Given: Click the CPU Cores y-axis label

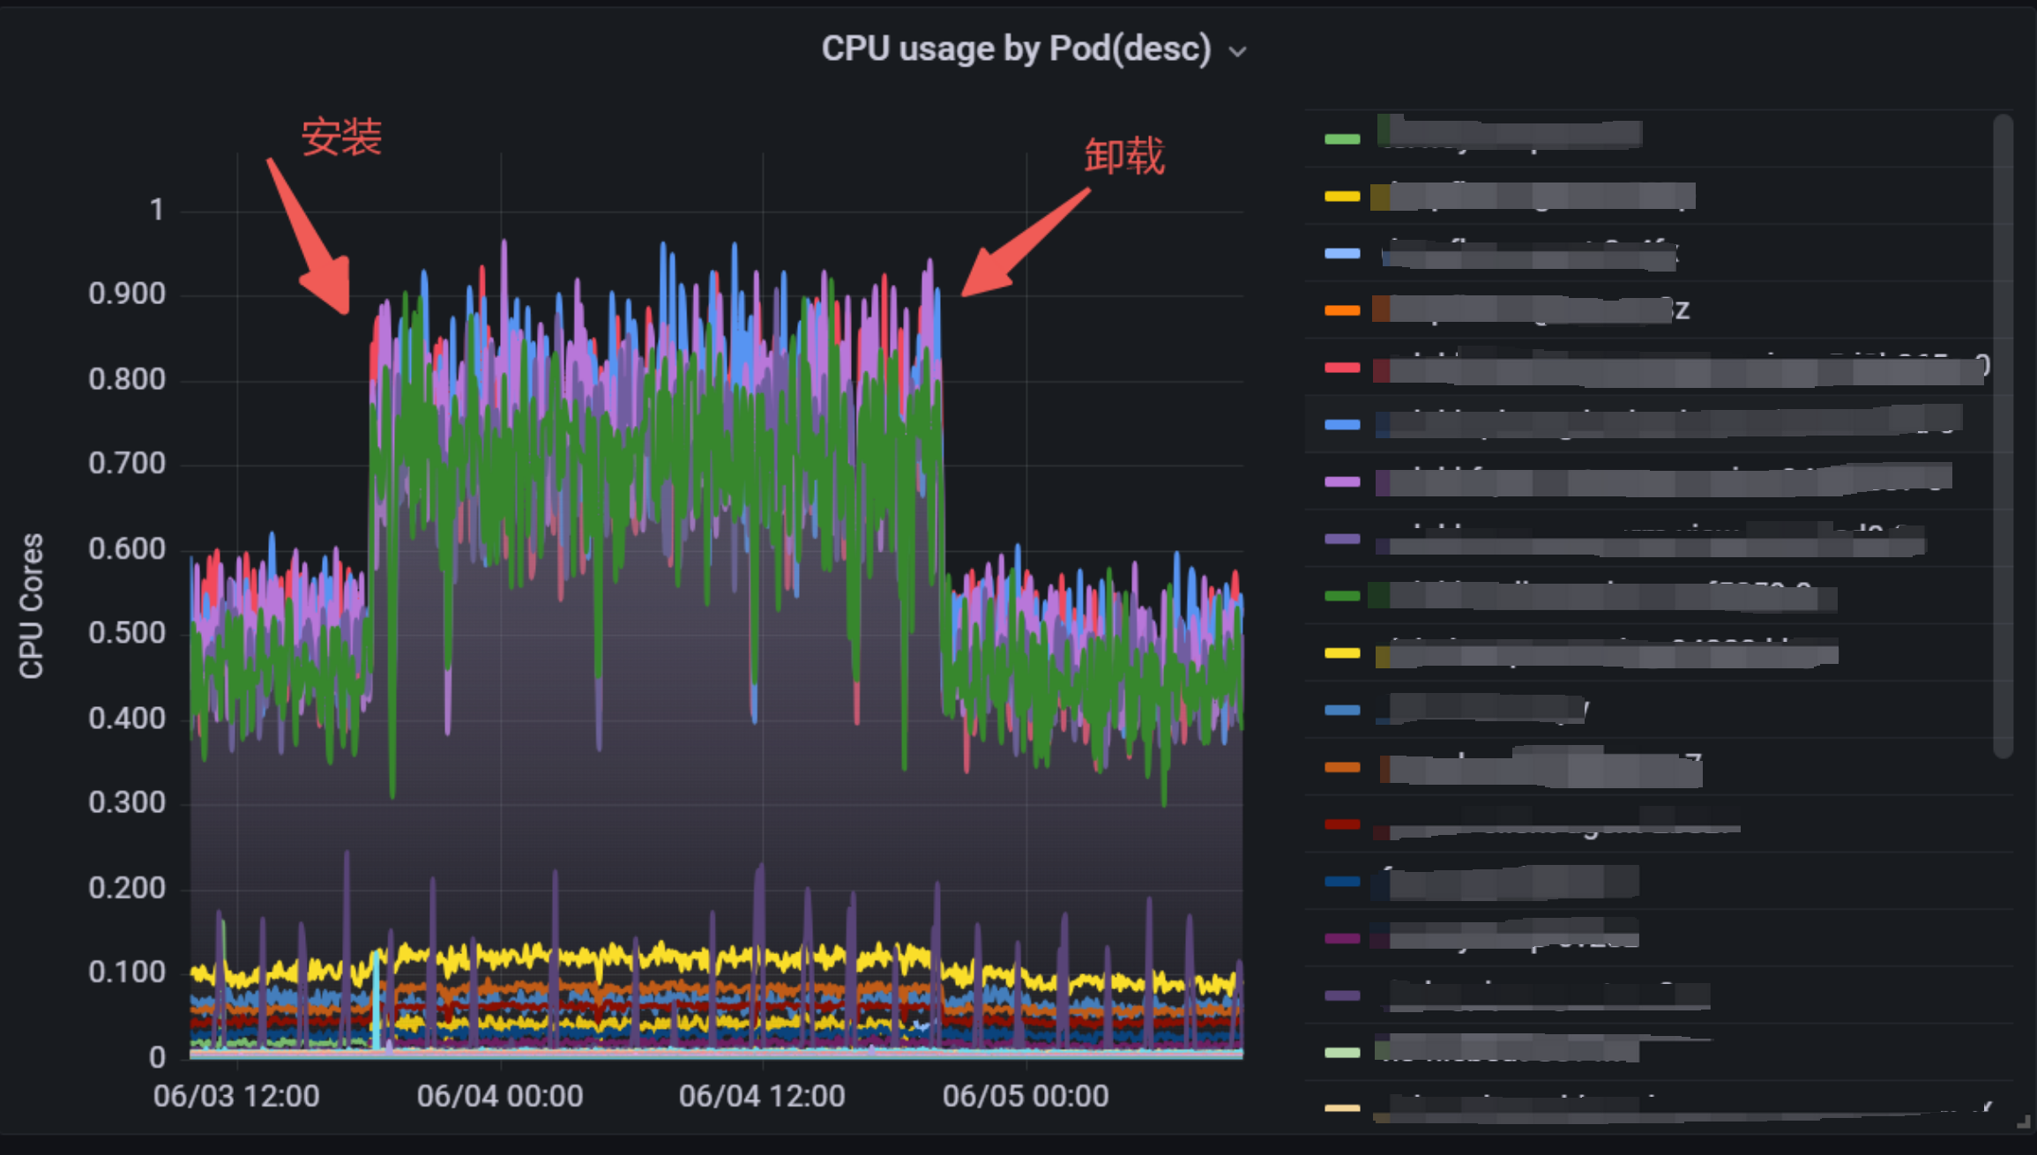Looking at the screenshot, I should (32, 606).
